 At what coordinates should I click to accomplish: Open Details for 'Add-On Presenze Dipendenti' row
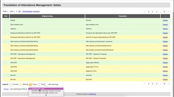[x=165, y=37]
